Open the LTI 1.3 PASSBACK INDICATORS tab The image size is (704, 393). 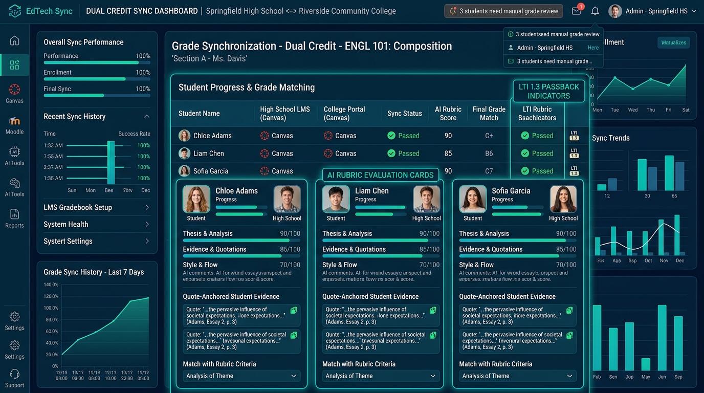coord(548,91)
